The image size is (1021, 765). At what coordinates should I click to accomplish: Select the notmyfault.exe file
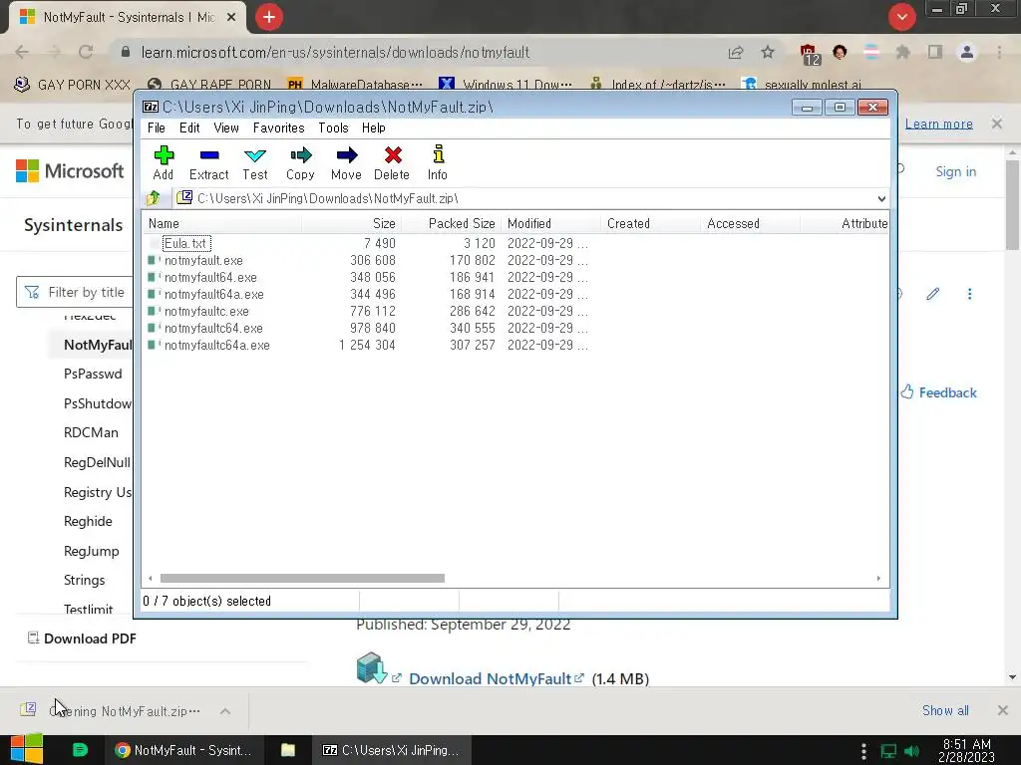203,260
